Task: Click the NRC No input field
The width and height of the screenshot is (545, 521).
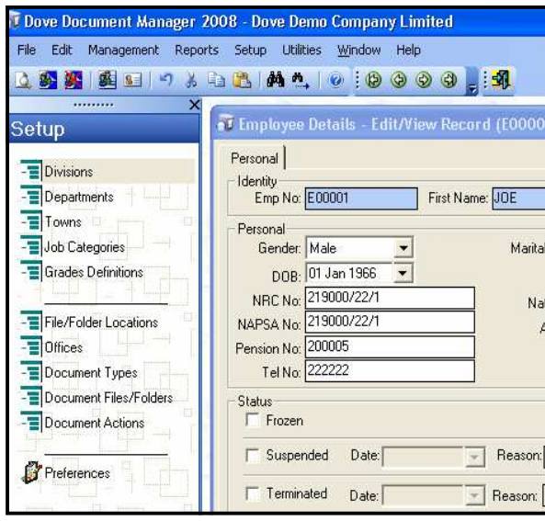Action: (390, 298)
